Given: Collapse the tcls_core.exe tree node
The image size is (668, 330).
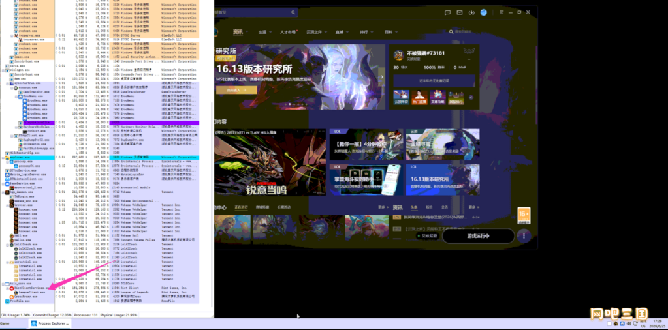Looking at the screenshot, I should click(3, 284).
